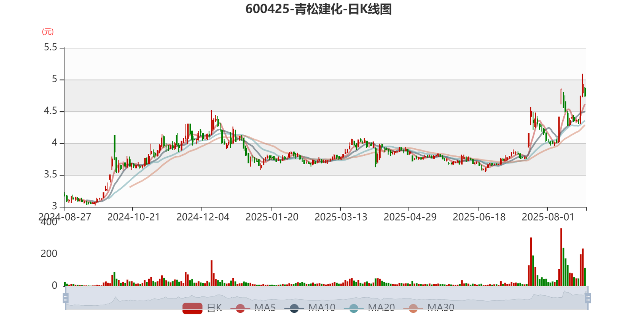
Task: Click the left data zoom slider handle
Action: pos(66,298)
